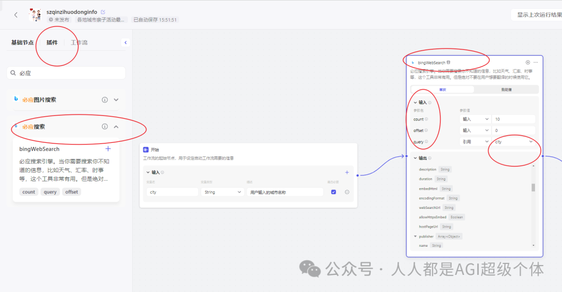Switch to the 基础节点 tab

coord(22,43)
